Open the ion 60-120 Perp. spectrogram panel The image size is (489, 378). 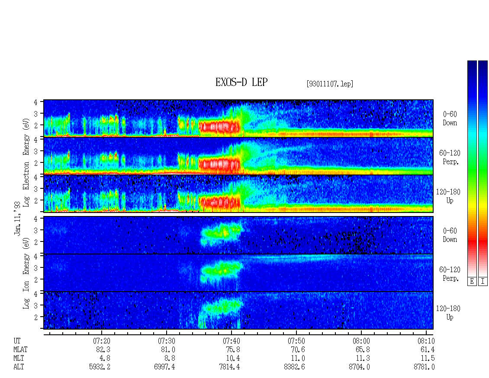(238, 273)
